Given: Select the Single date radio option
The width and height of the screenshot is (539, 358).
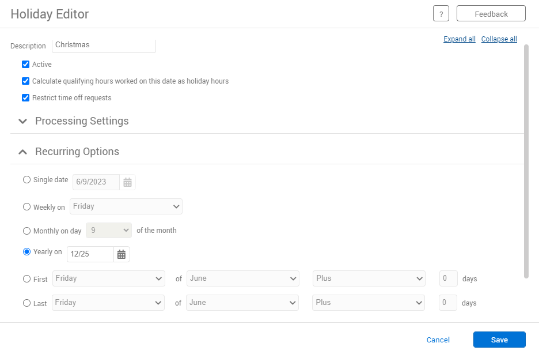Looking at the screenshot, I should (26, 180).
